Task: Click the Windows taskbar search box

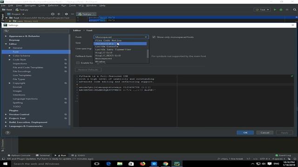Action: [x=51, y=164]
